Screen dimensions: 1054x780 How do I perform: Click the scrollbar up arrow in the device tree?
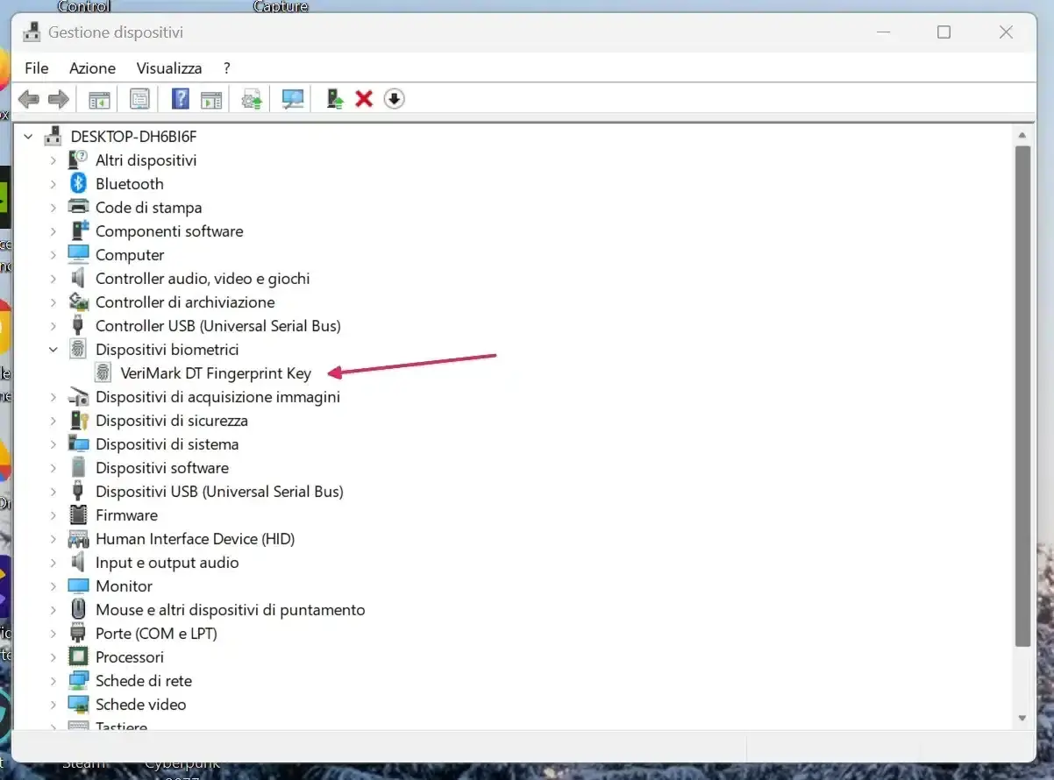[1022, 135]
